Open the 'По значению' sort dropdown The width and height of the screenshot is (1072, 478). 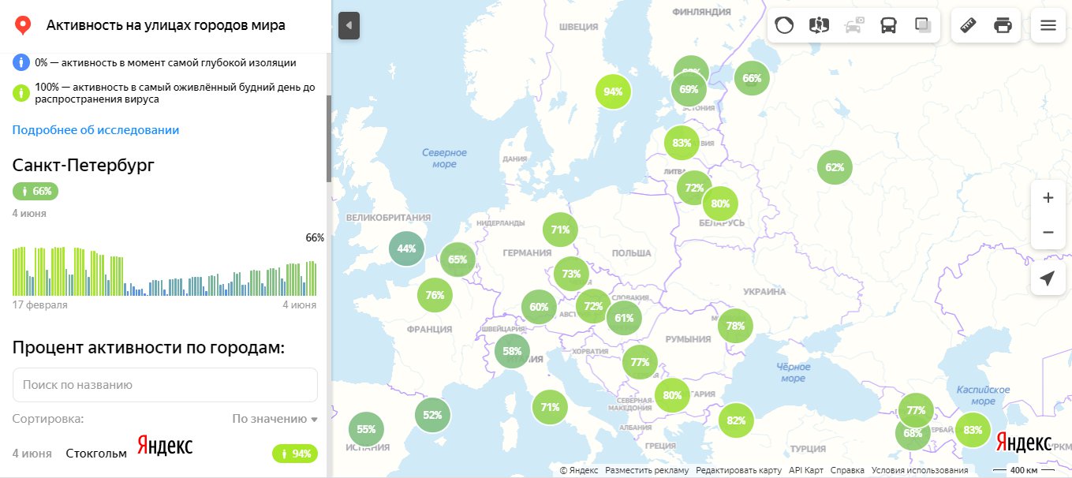click(275, 419)
